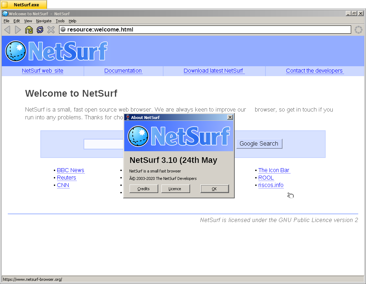Open the Tools menu
This screenshot has height=284, width=366.
pos(60,21)
